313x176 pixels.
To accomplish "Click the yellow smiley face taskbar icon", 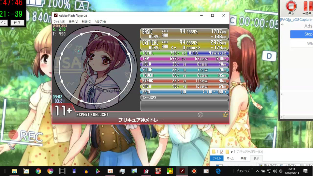I will (170, 171).
